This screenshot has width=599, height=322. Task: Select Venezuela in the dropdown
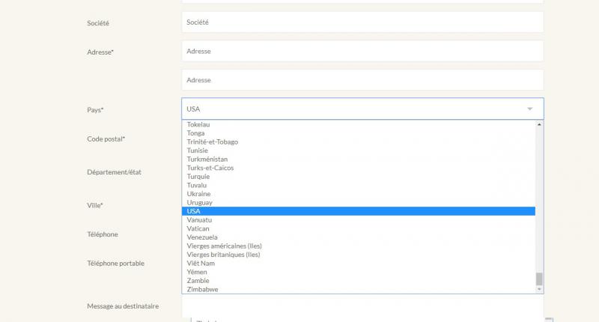tap(202, 237)
